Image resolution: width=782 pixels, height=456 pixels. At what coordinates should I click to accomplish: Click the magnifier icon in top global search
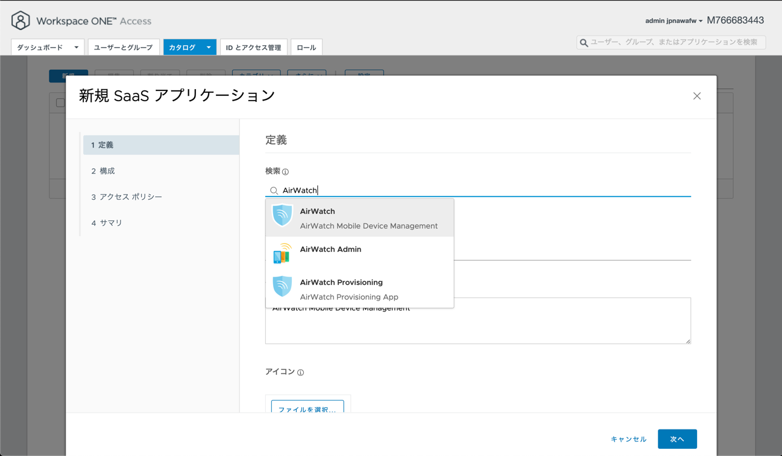(x=584, y=43)
